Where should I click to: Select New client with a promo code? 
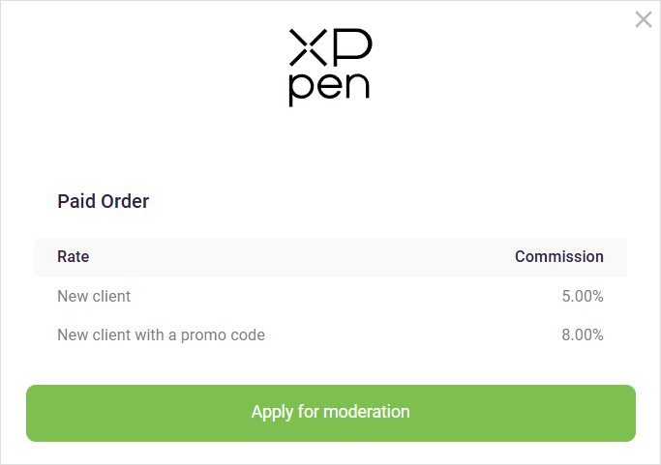pyautogui.click(x=161, y=334)
